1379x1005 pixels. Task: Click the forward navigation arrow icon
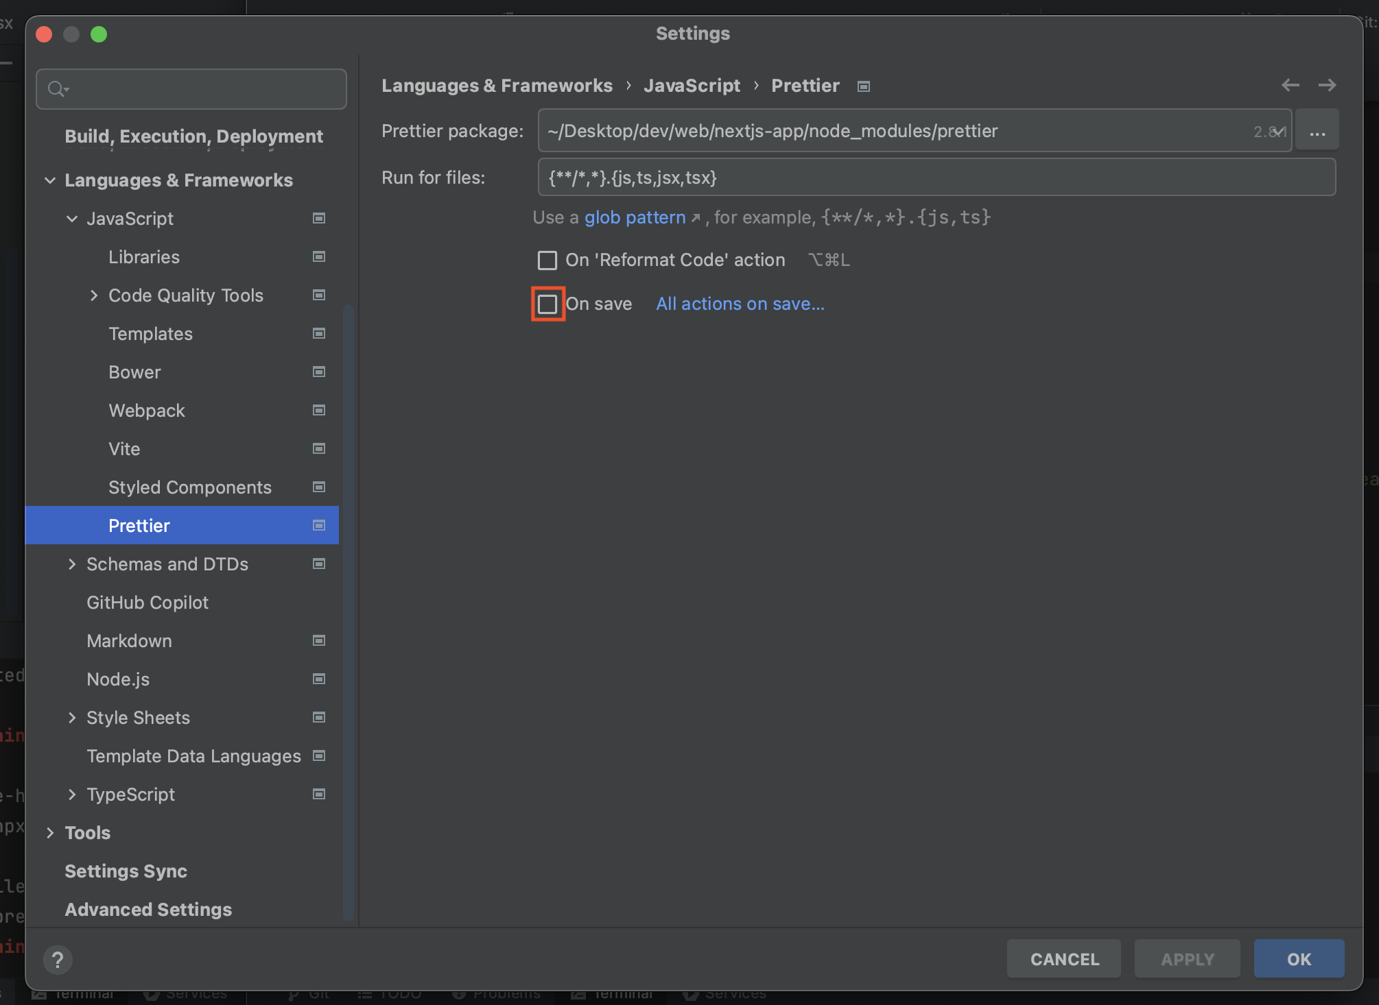click(x=1327, y=85)
